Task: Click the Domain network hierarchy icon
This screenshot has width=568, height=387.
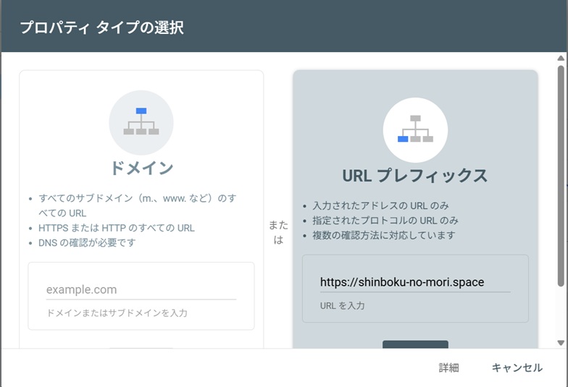Action: click(141, 122)
